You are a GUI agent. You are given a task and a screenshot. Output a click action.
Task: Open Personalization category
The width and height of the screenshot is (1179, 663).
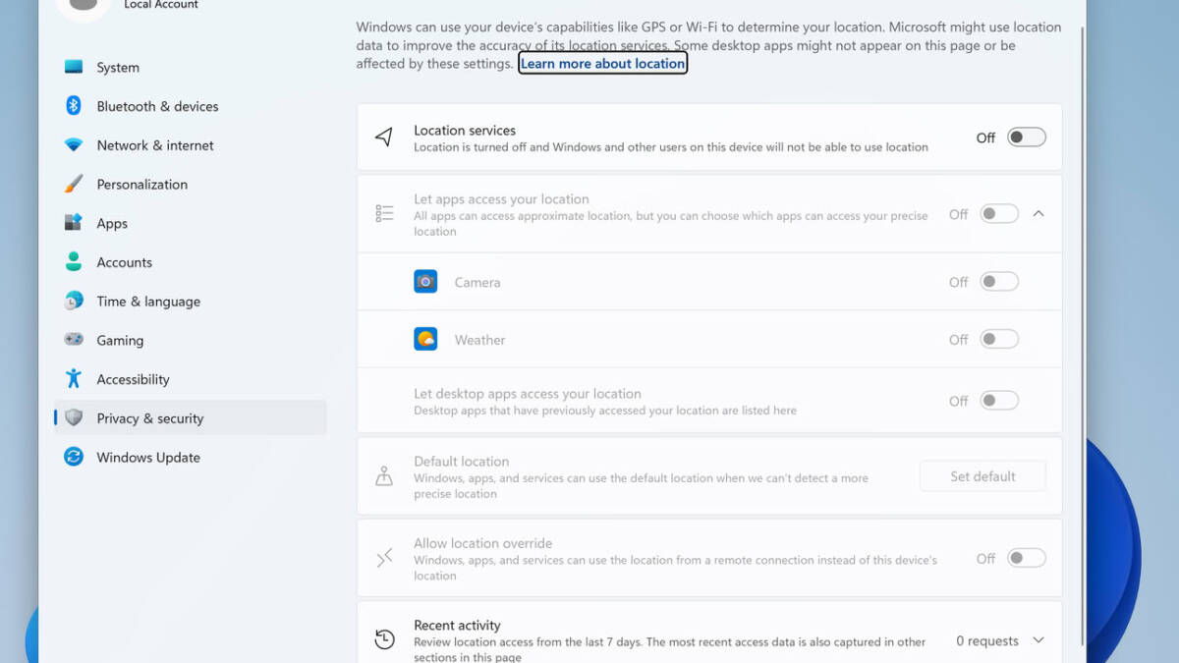(190, 184)
